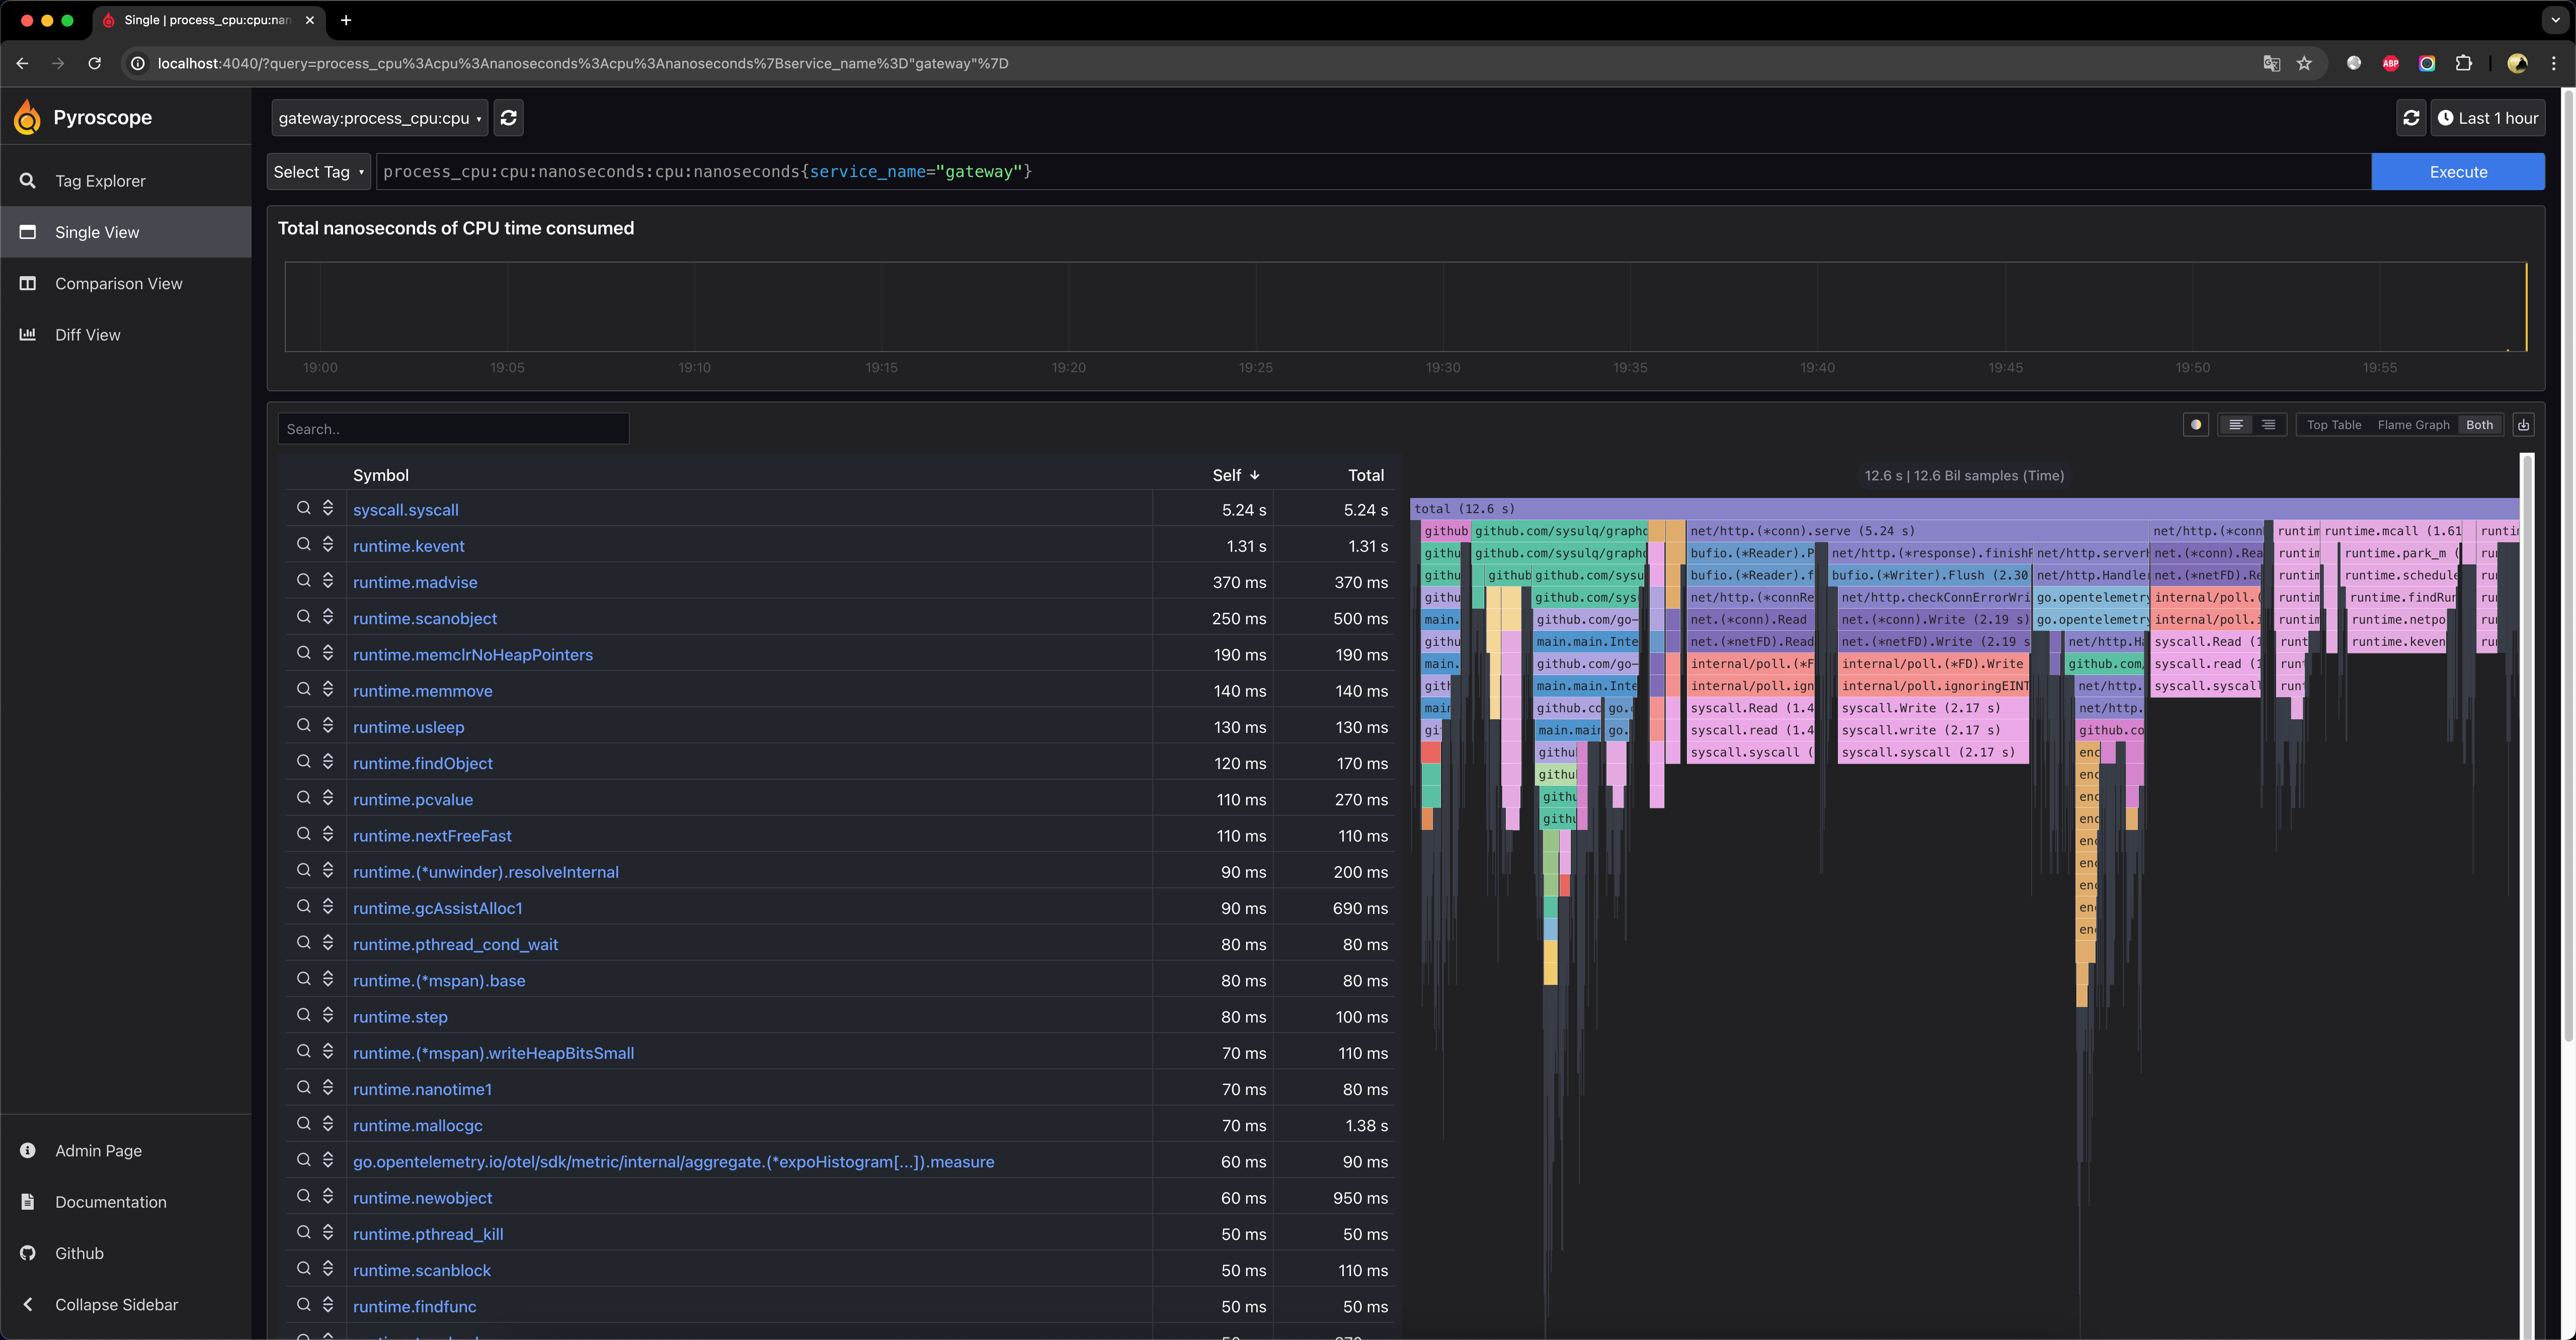The width and height of the screenshot is (2576, 1340).
Task: Open Tag Explorer from the sidebar
Action: [100, 181]
